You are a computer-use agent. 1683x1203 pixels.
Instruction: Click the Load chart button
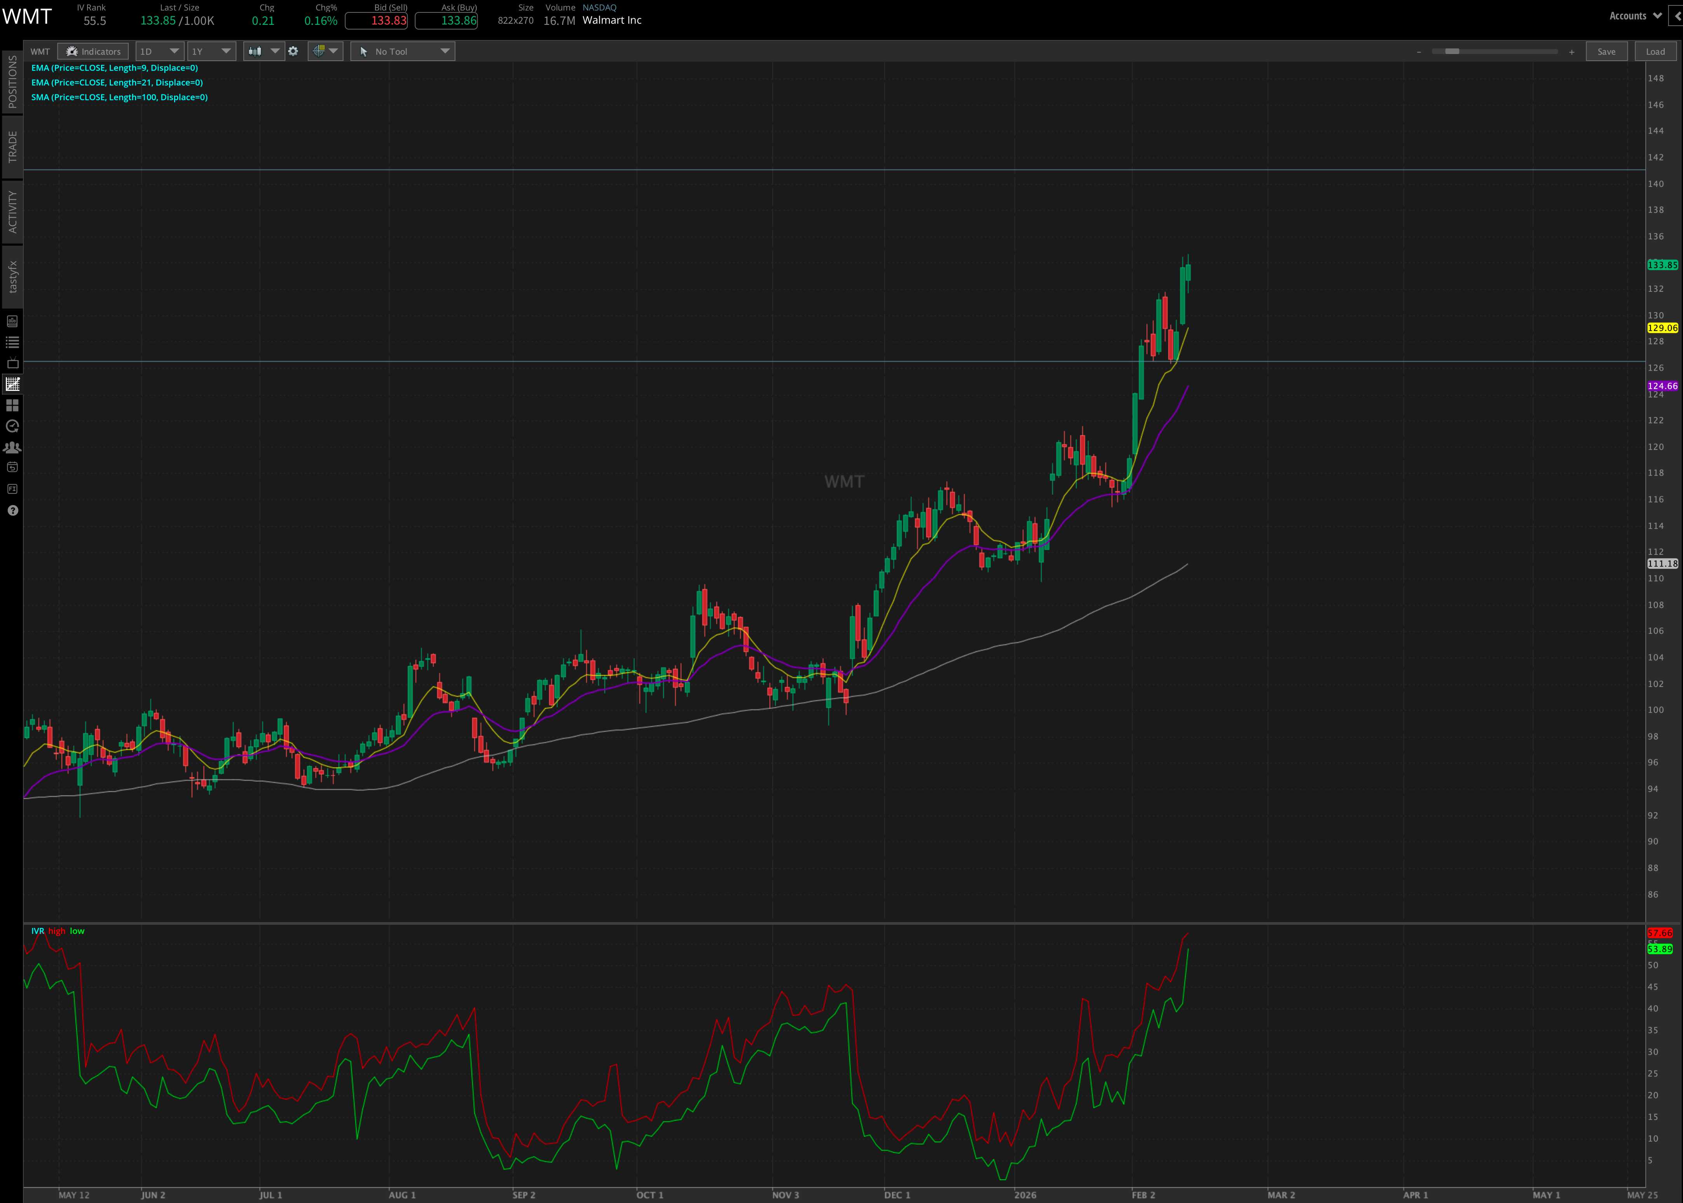pyautogui.click(x=1655, y=51)
